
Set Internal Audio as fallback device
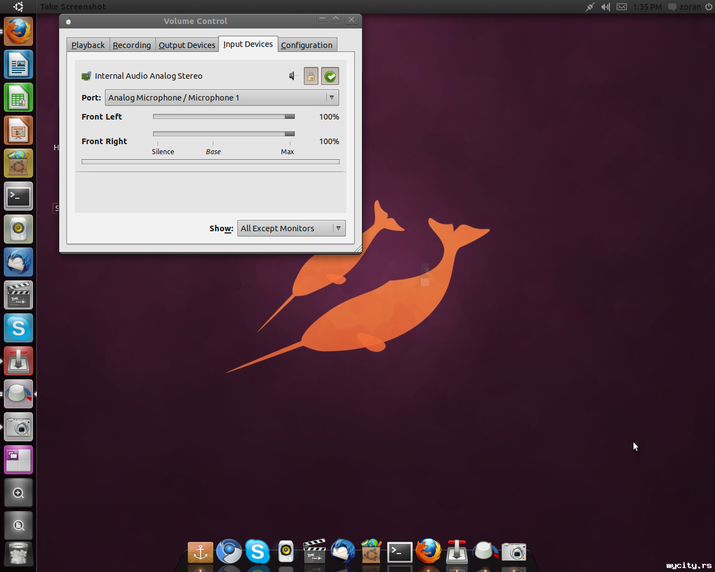click(330, 77)
